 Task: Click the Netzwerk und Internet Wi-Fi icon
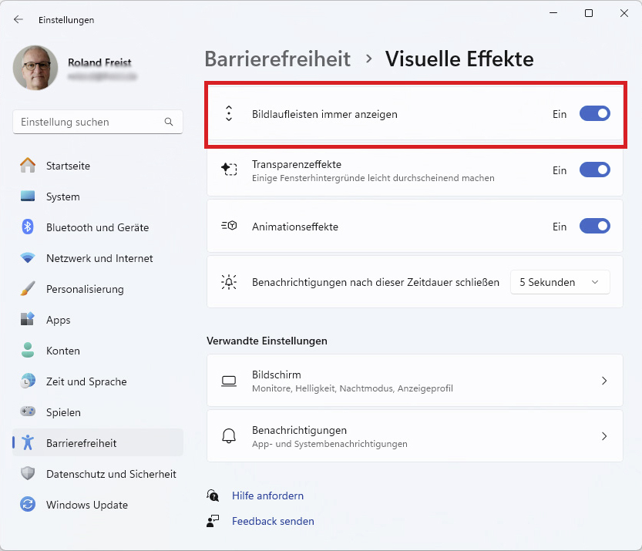(x=28, y=258)
